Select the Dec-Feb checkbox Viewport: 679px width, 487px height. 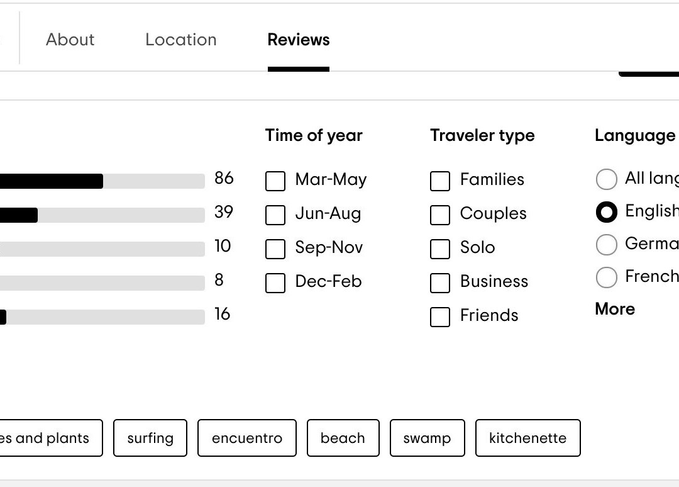tap(275, 283)
